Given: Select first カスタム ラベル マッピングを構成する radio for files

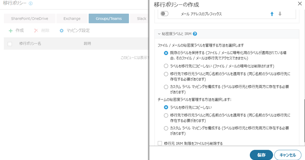Looking at the screenshot, I should tap(166, 87).
